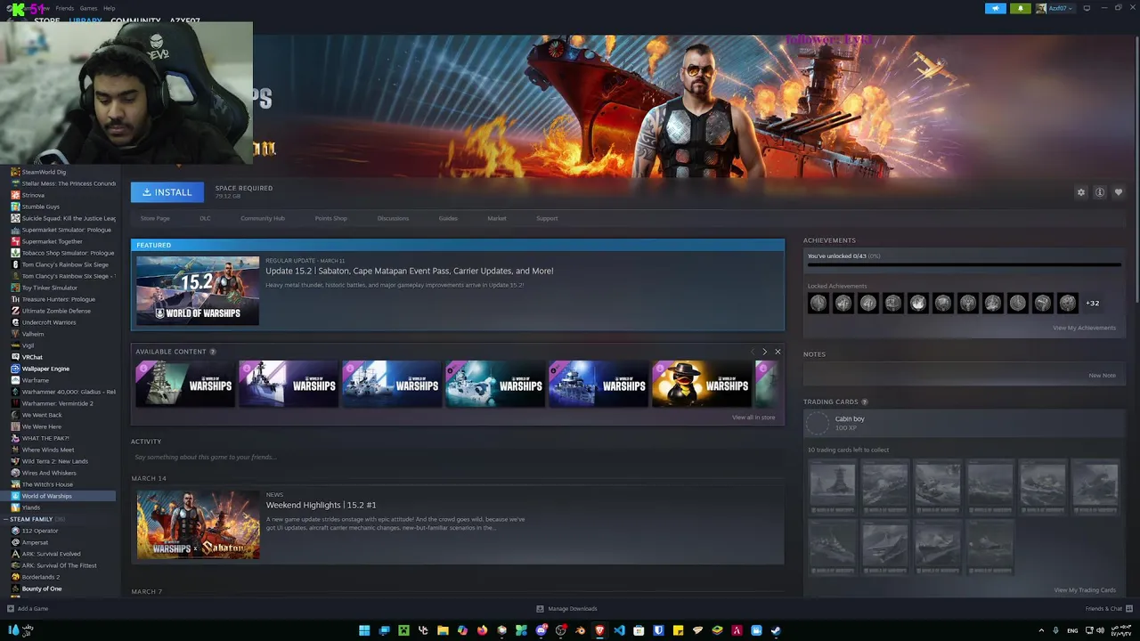Open Brave browser from the taskbar
Viewport: 1140px width, 641px height.
[x=599, y=630]
